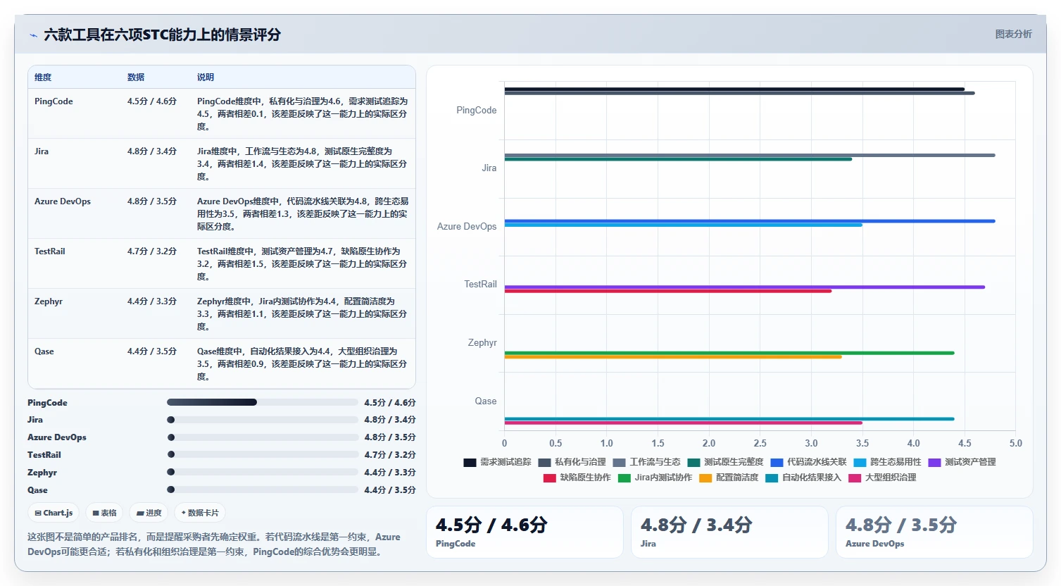
Task: Click the blue Azure DevOps chart bar
Action: coord(750,221)
